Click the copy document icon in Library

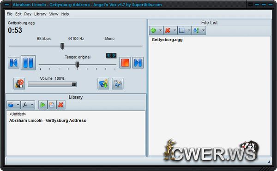52,105
